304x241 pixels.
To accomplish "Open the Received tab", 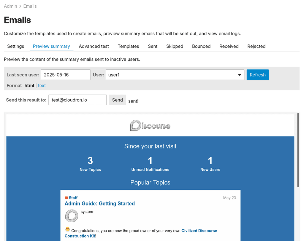I will click(229, 46).
